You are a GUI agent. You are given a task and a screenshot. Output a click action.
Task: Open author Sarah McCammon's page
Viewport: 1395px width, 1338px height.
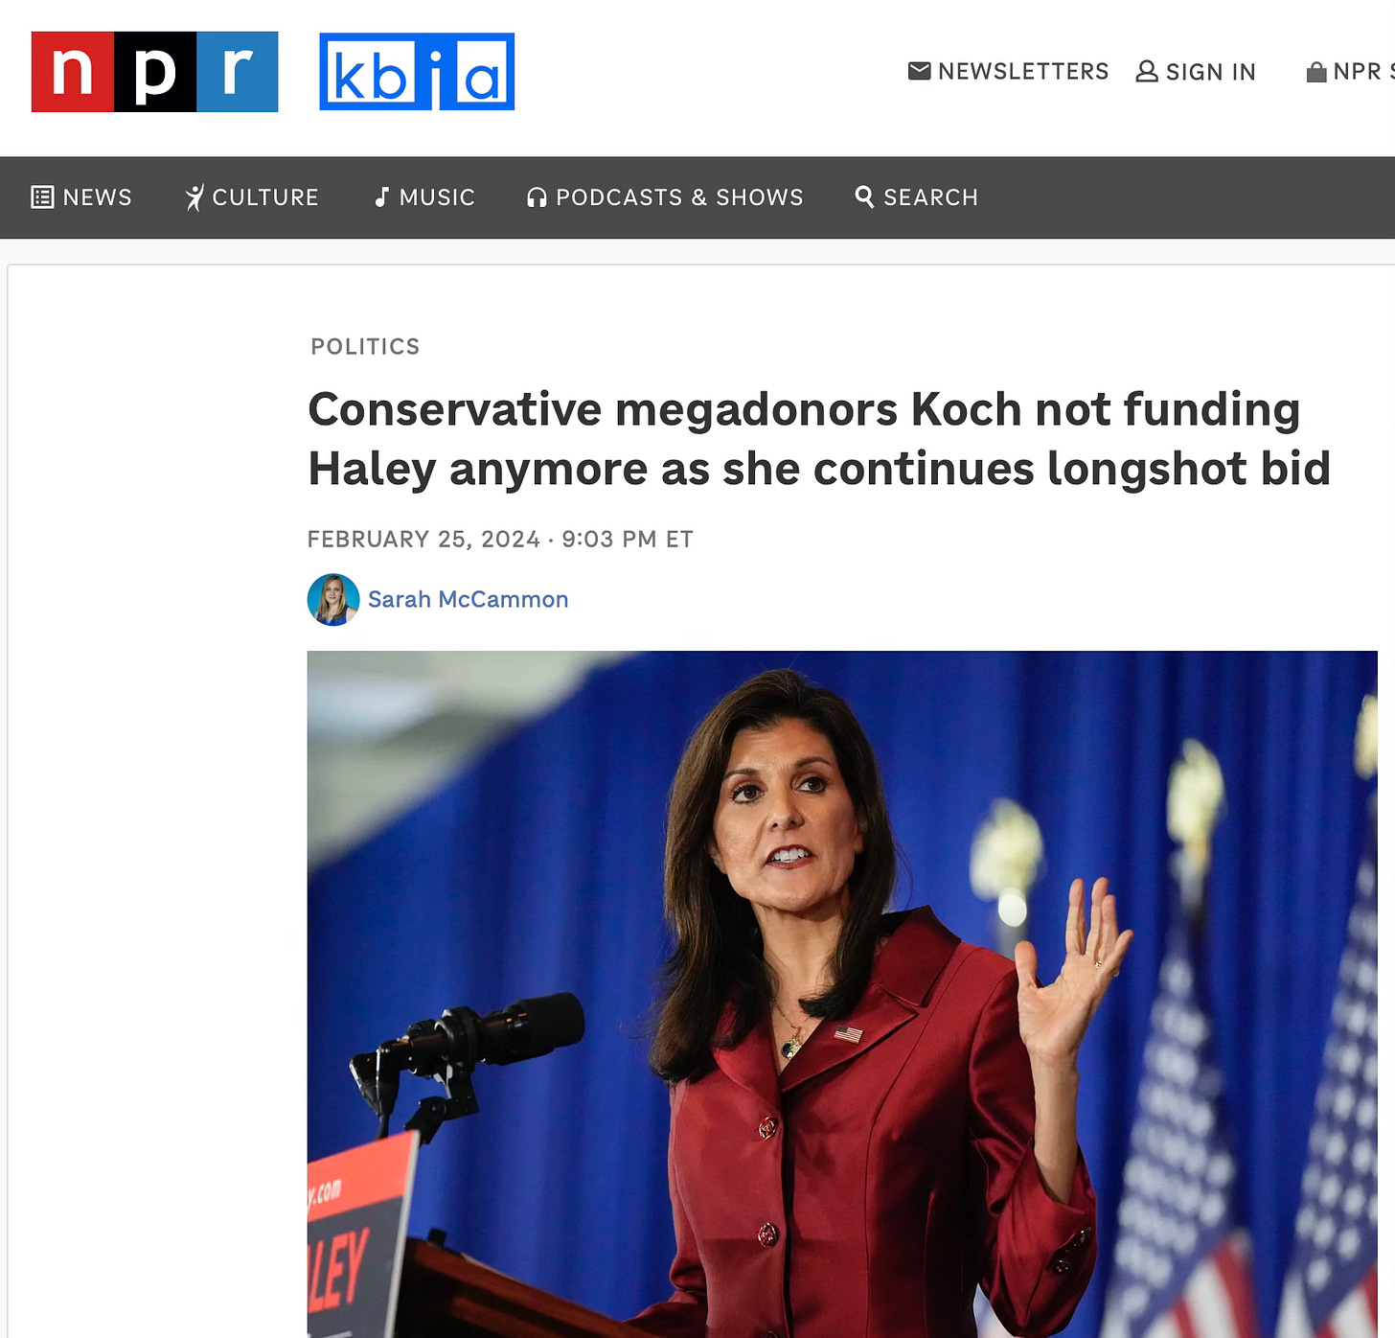pos(468,599)
